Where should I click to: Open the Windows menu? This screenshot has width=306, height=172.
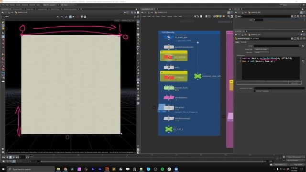(x=25, y=5)
